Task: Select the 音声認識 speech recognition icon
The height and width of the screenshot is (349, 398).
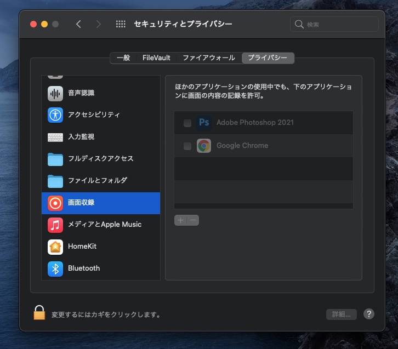Action: 55,93
